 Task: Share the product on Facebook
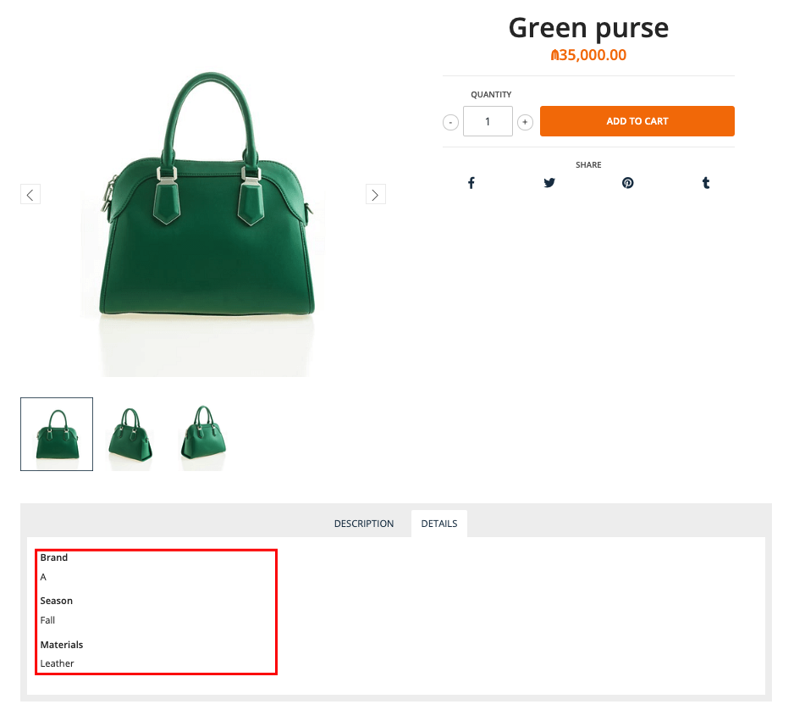click(x=471, y=183)
